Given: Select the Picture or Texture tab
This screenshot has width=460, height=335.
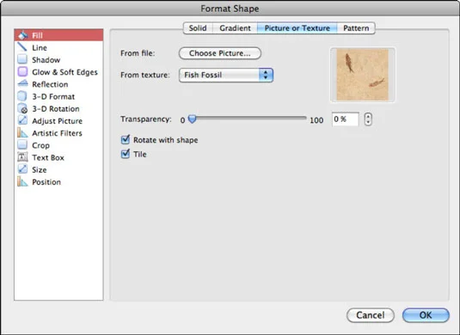Looking at the screenshot, I should (x=297, y=28).
